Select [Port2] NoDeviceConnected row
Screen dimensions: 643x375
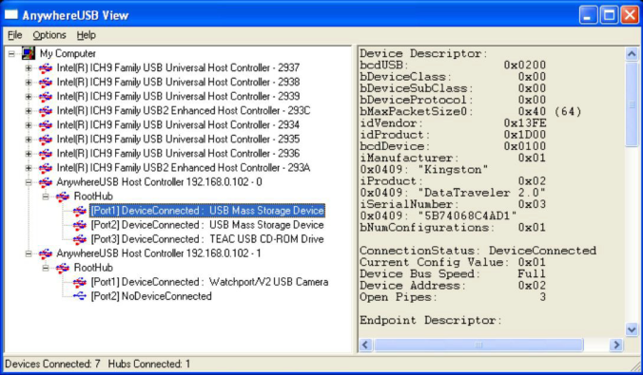[x=151, y=296]
